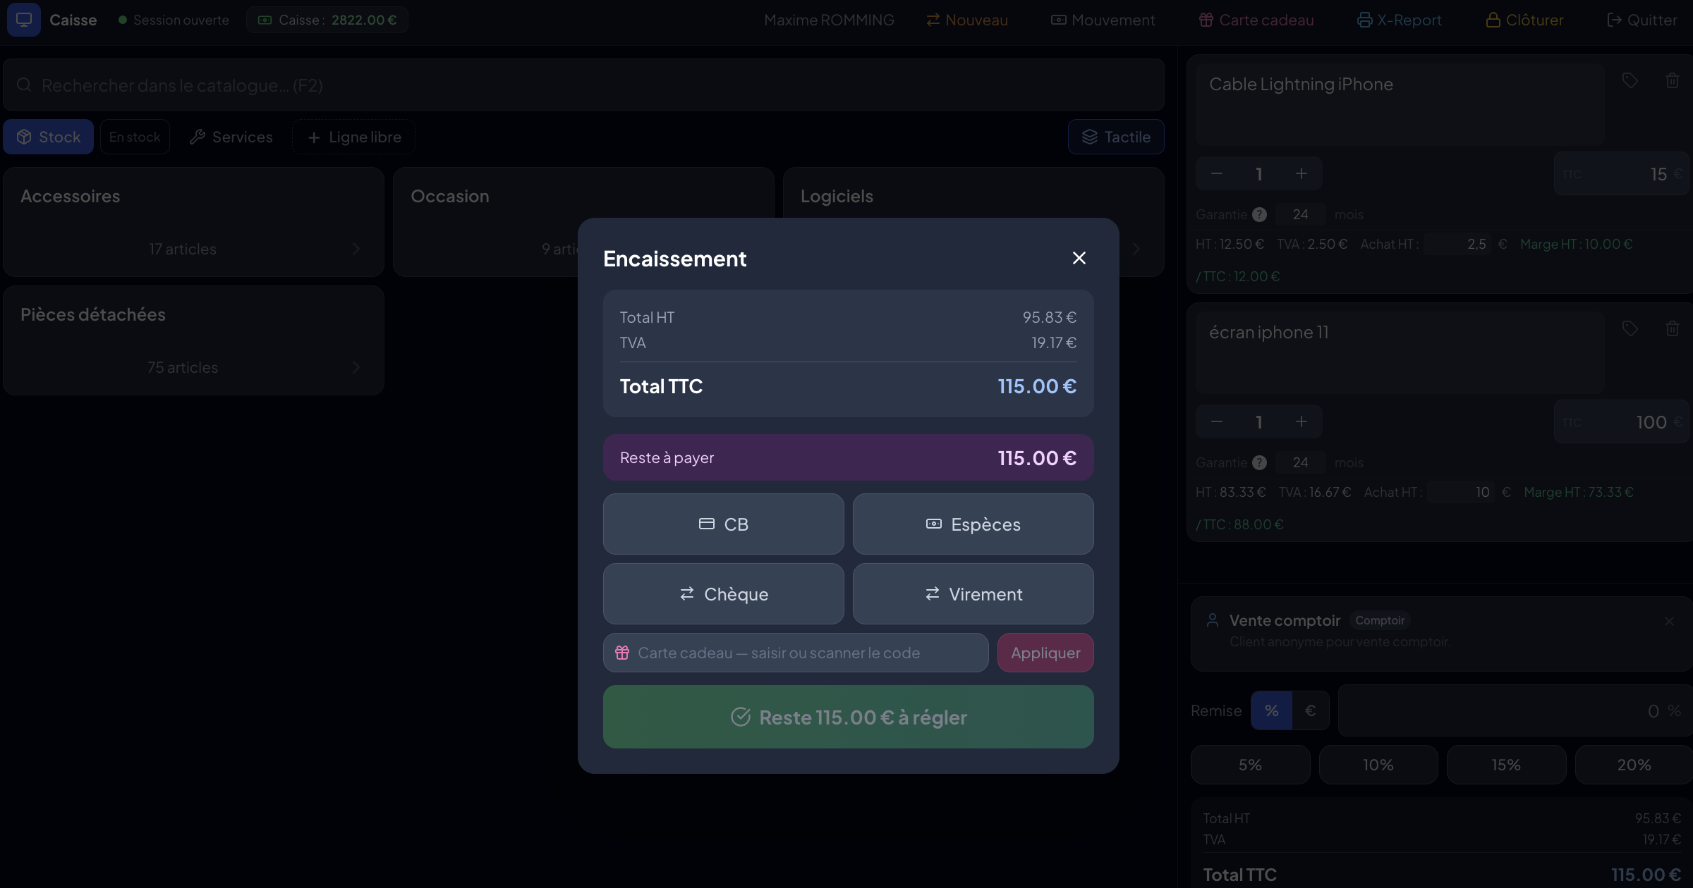Choose Espèces payment method
1693x888 pixels.
point(973,524)
